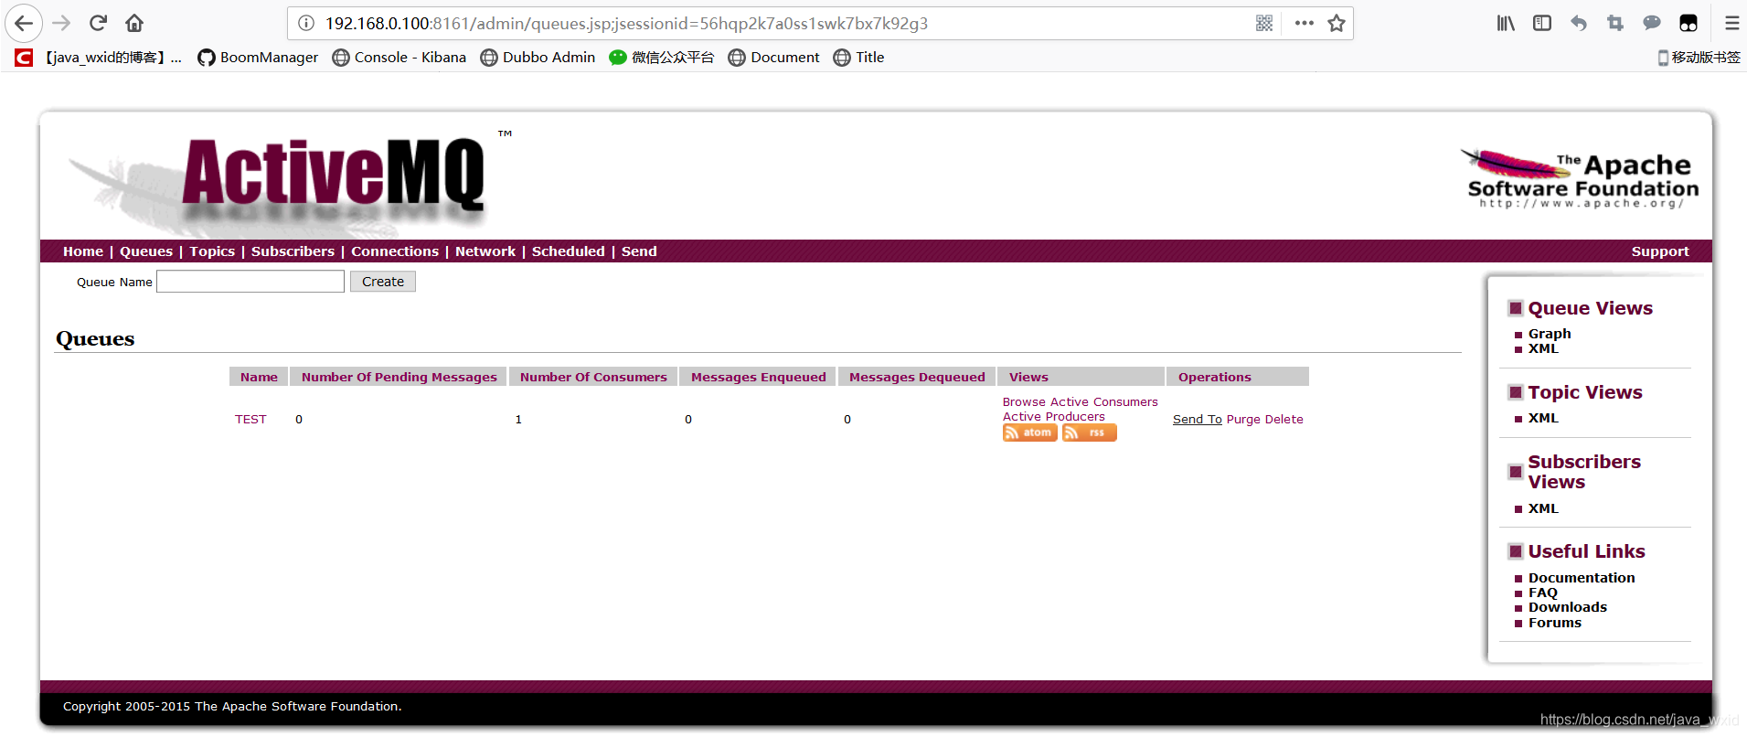1747x737 pixels.
Task: Delete the TEST queue
Action: 1284,420
